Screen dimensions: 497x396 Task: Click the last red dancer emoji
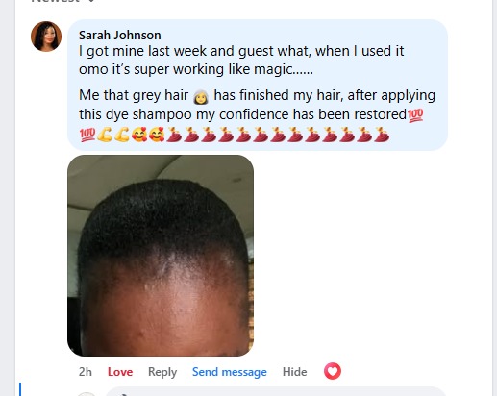click(x=382, y=135)
